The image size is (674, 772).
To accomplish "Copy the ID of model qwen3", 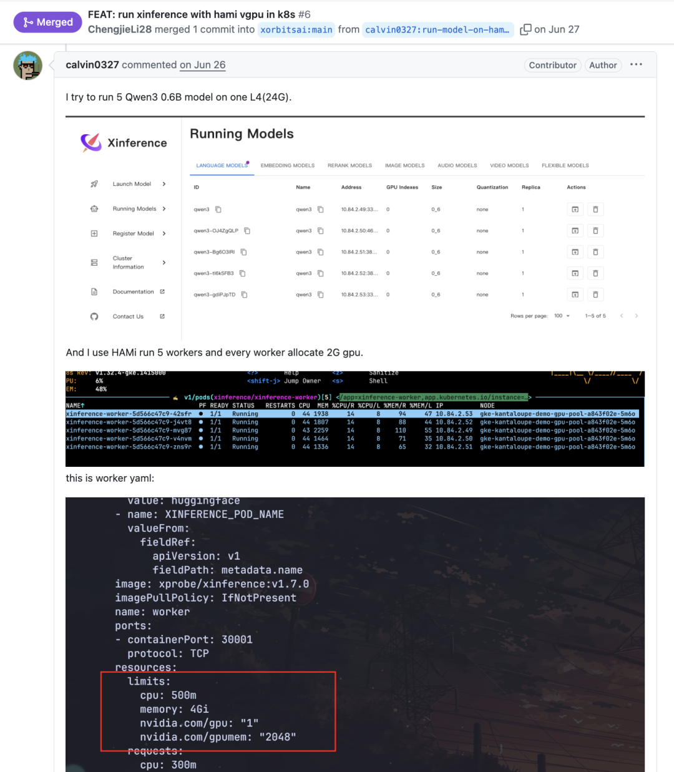I will coord(218,210).
